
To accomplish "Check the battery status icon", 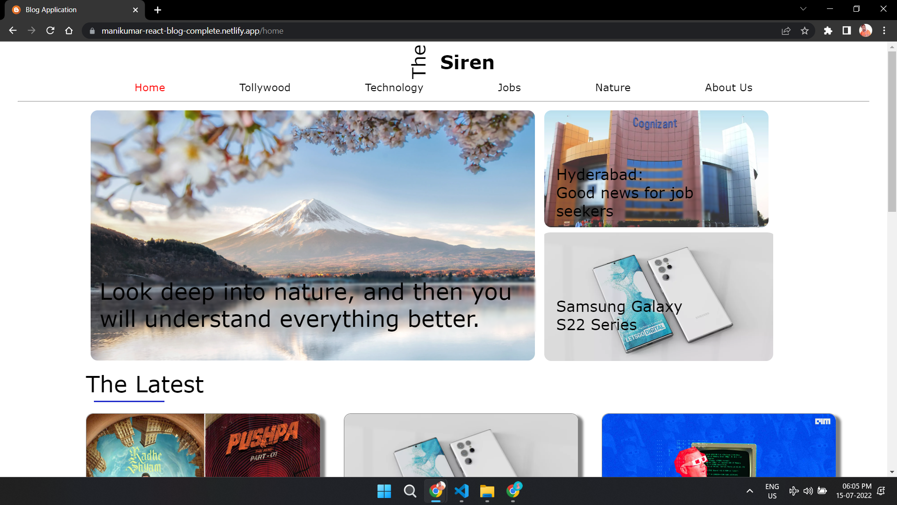I will coord(822,491).
